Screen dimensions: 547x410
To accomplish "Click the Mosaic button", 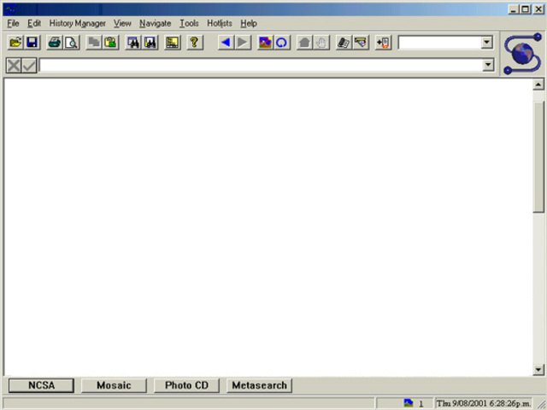I will (114, 385).
